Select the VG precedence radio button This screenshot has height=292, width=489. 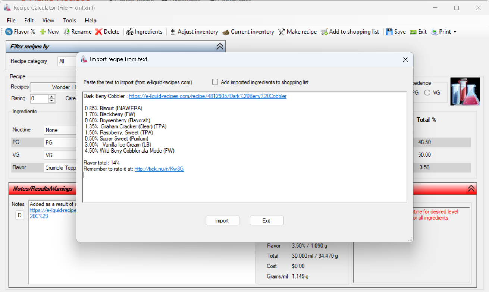tap(427, 93)
